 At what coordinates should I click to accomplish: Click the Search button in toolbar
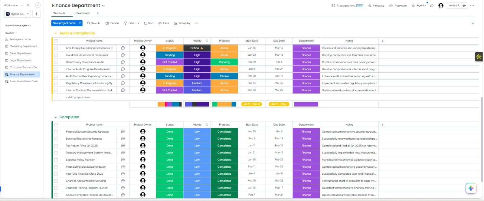93,23
